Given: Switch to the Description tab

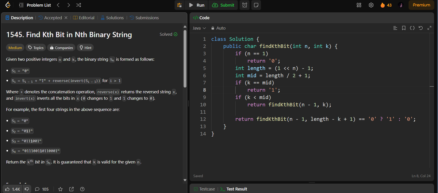Looking at the screenshot, I should pos(20,18).
